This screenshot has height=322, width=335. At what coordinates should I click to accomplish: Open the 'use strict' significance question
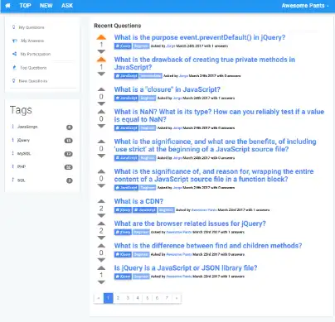coord(215,145)
